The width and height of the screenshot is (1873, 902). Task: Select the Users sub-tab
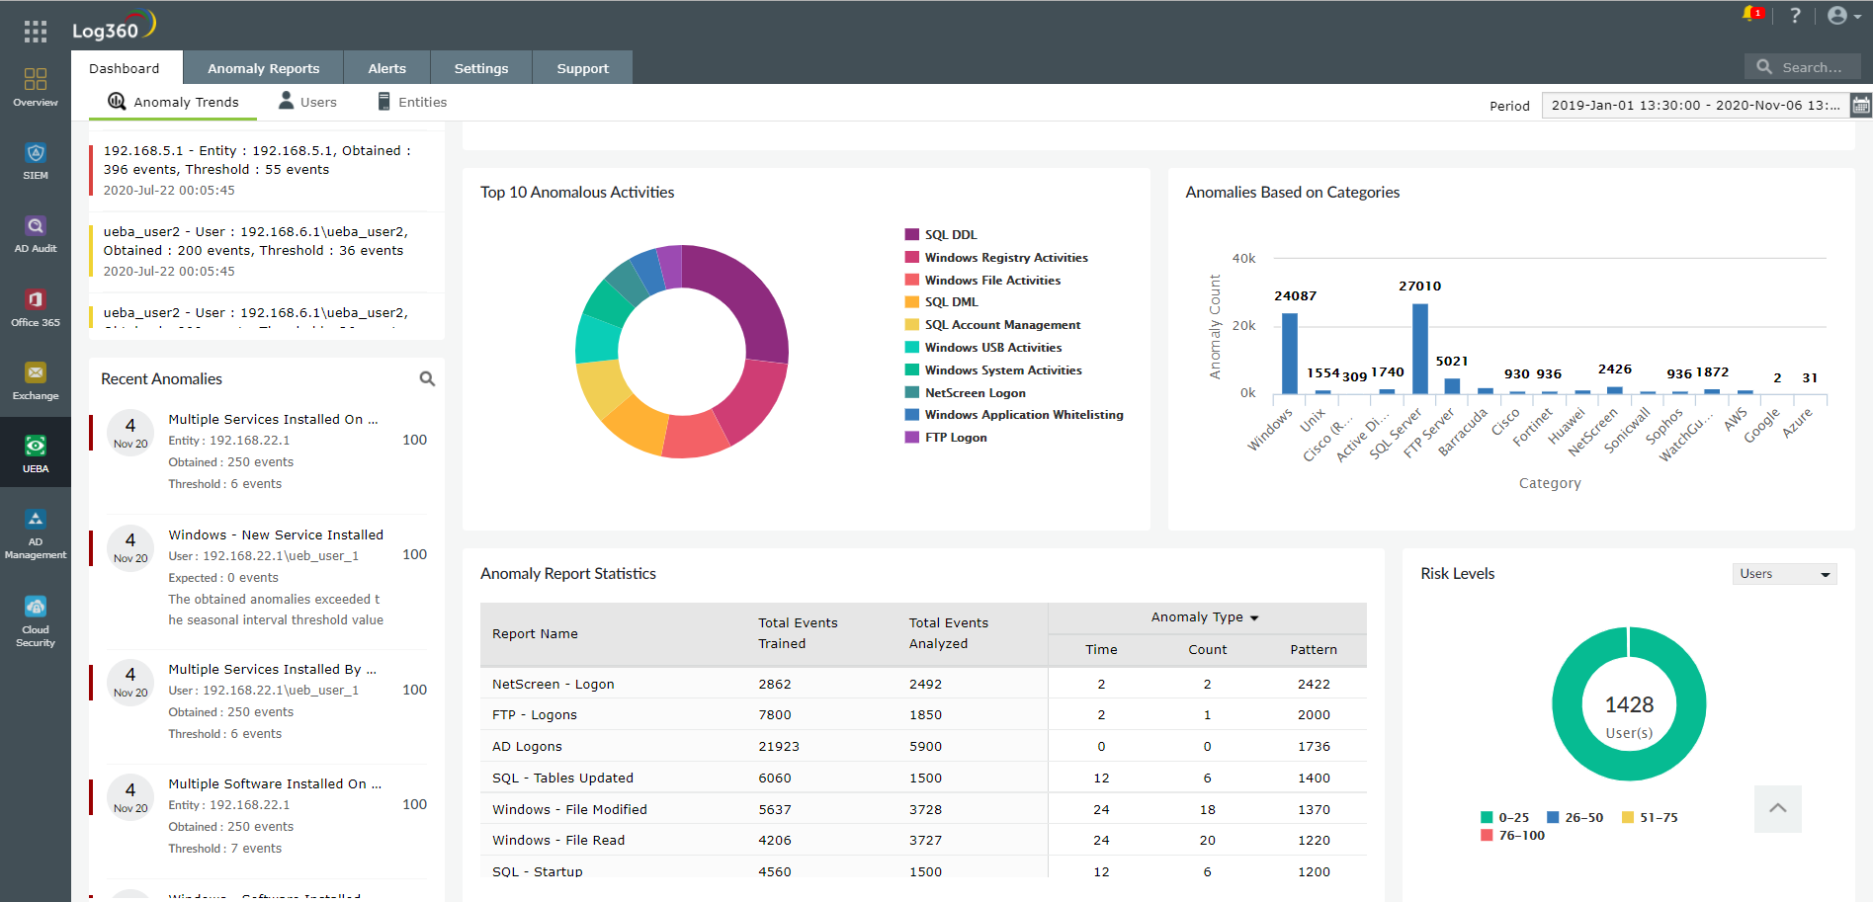pos(307,102)
